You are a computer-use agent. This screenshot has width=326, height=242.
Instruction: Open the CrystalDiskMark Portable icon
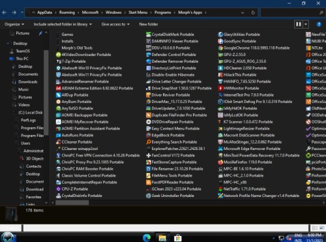[x=149, y=35]
